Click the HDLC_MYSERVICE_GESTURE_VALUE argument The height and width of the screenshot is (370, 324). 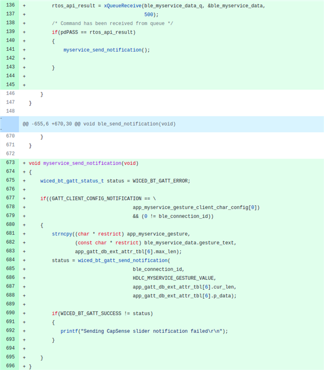point(173,278)
